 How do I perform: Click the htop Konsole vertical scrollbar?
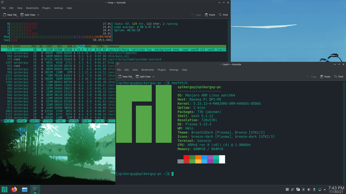pyautogui.click(x=229, y=71)
